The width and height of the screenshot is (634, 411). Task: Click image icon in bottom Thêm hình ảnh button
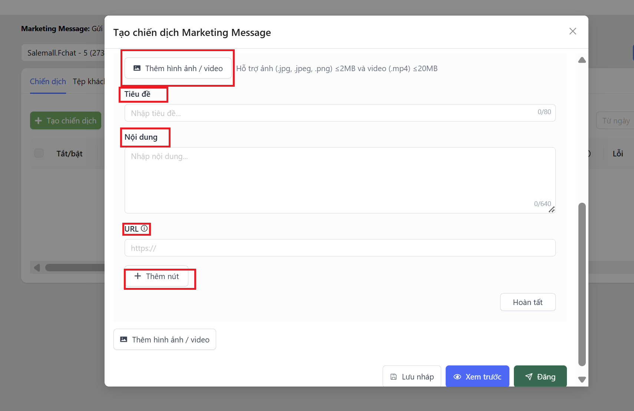[x=124, y=339]
